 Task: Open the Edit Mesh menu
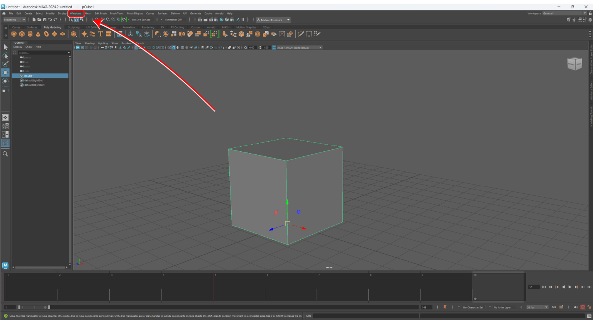point(101,14)
